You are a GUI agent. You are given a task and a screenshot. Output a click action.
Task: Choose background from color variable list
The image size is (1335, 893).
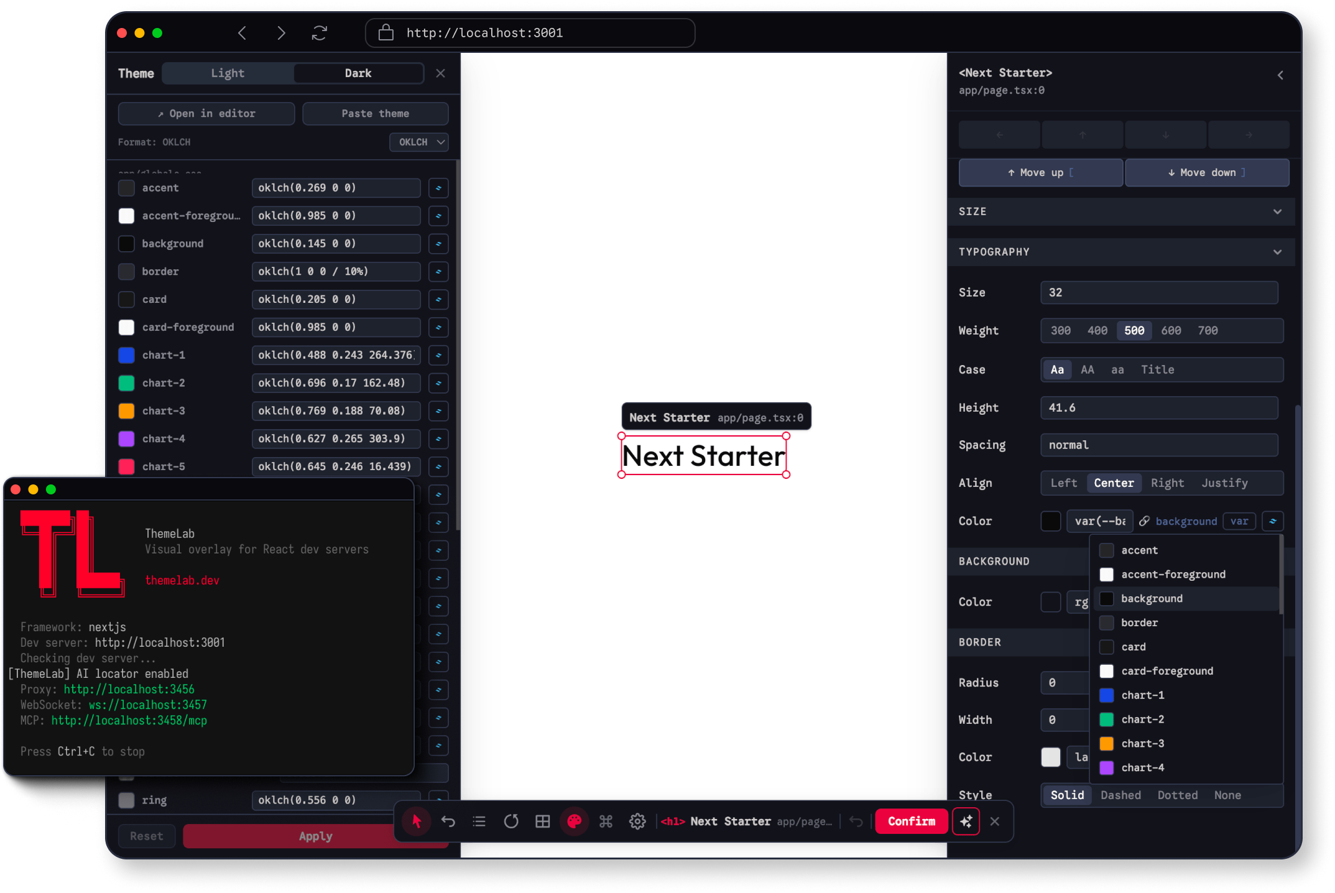(1185, 599)
